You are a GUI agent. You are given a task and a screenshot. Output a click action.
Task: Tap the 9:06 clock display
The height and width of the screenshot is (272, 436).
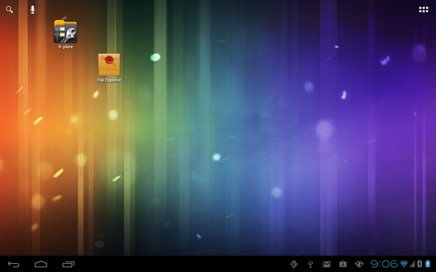384,264
